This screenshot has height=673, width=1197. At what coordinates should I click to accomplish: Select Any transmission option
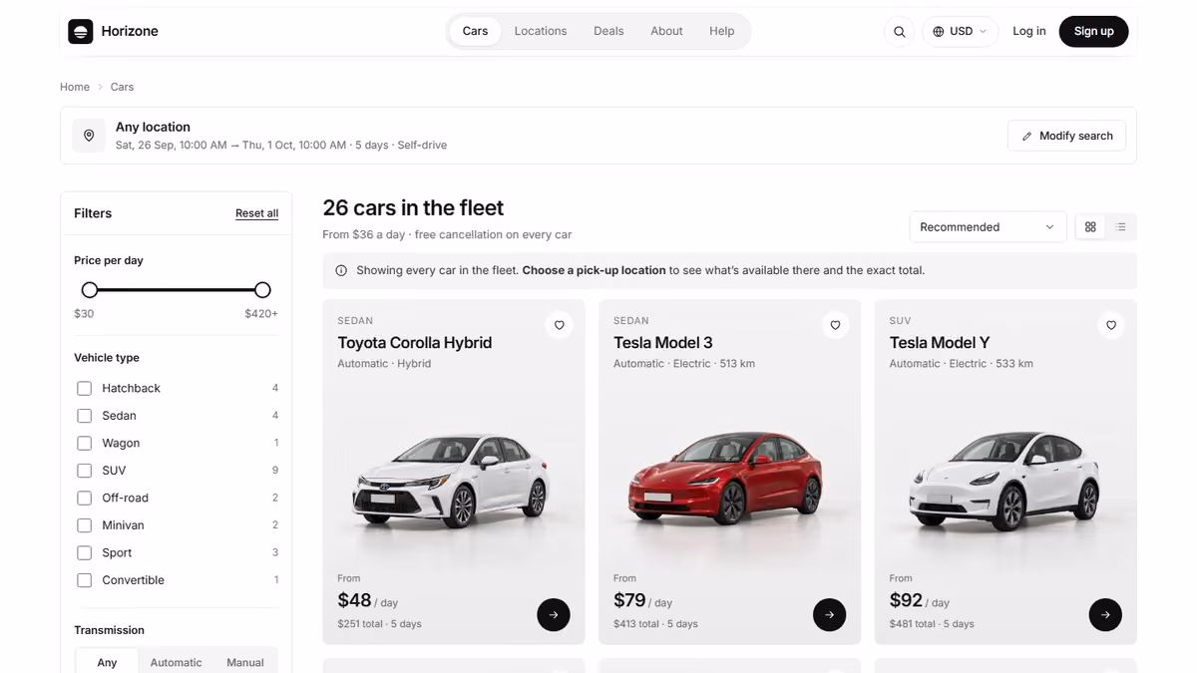point(107,662)
